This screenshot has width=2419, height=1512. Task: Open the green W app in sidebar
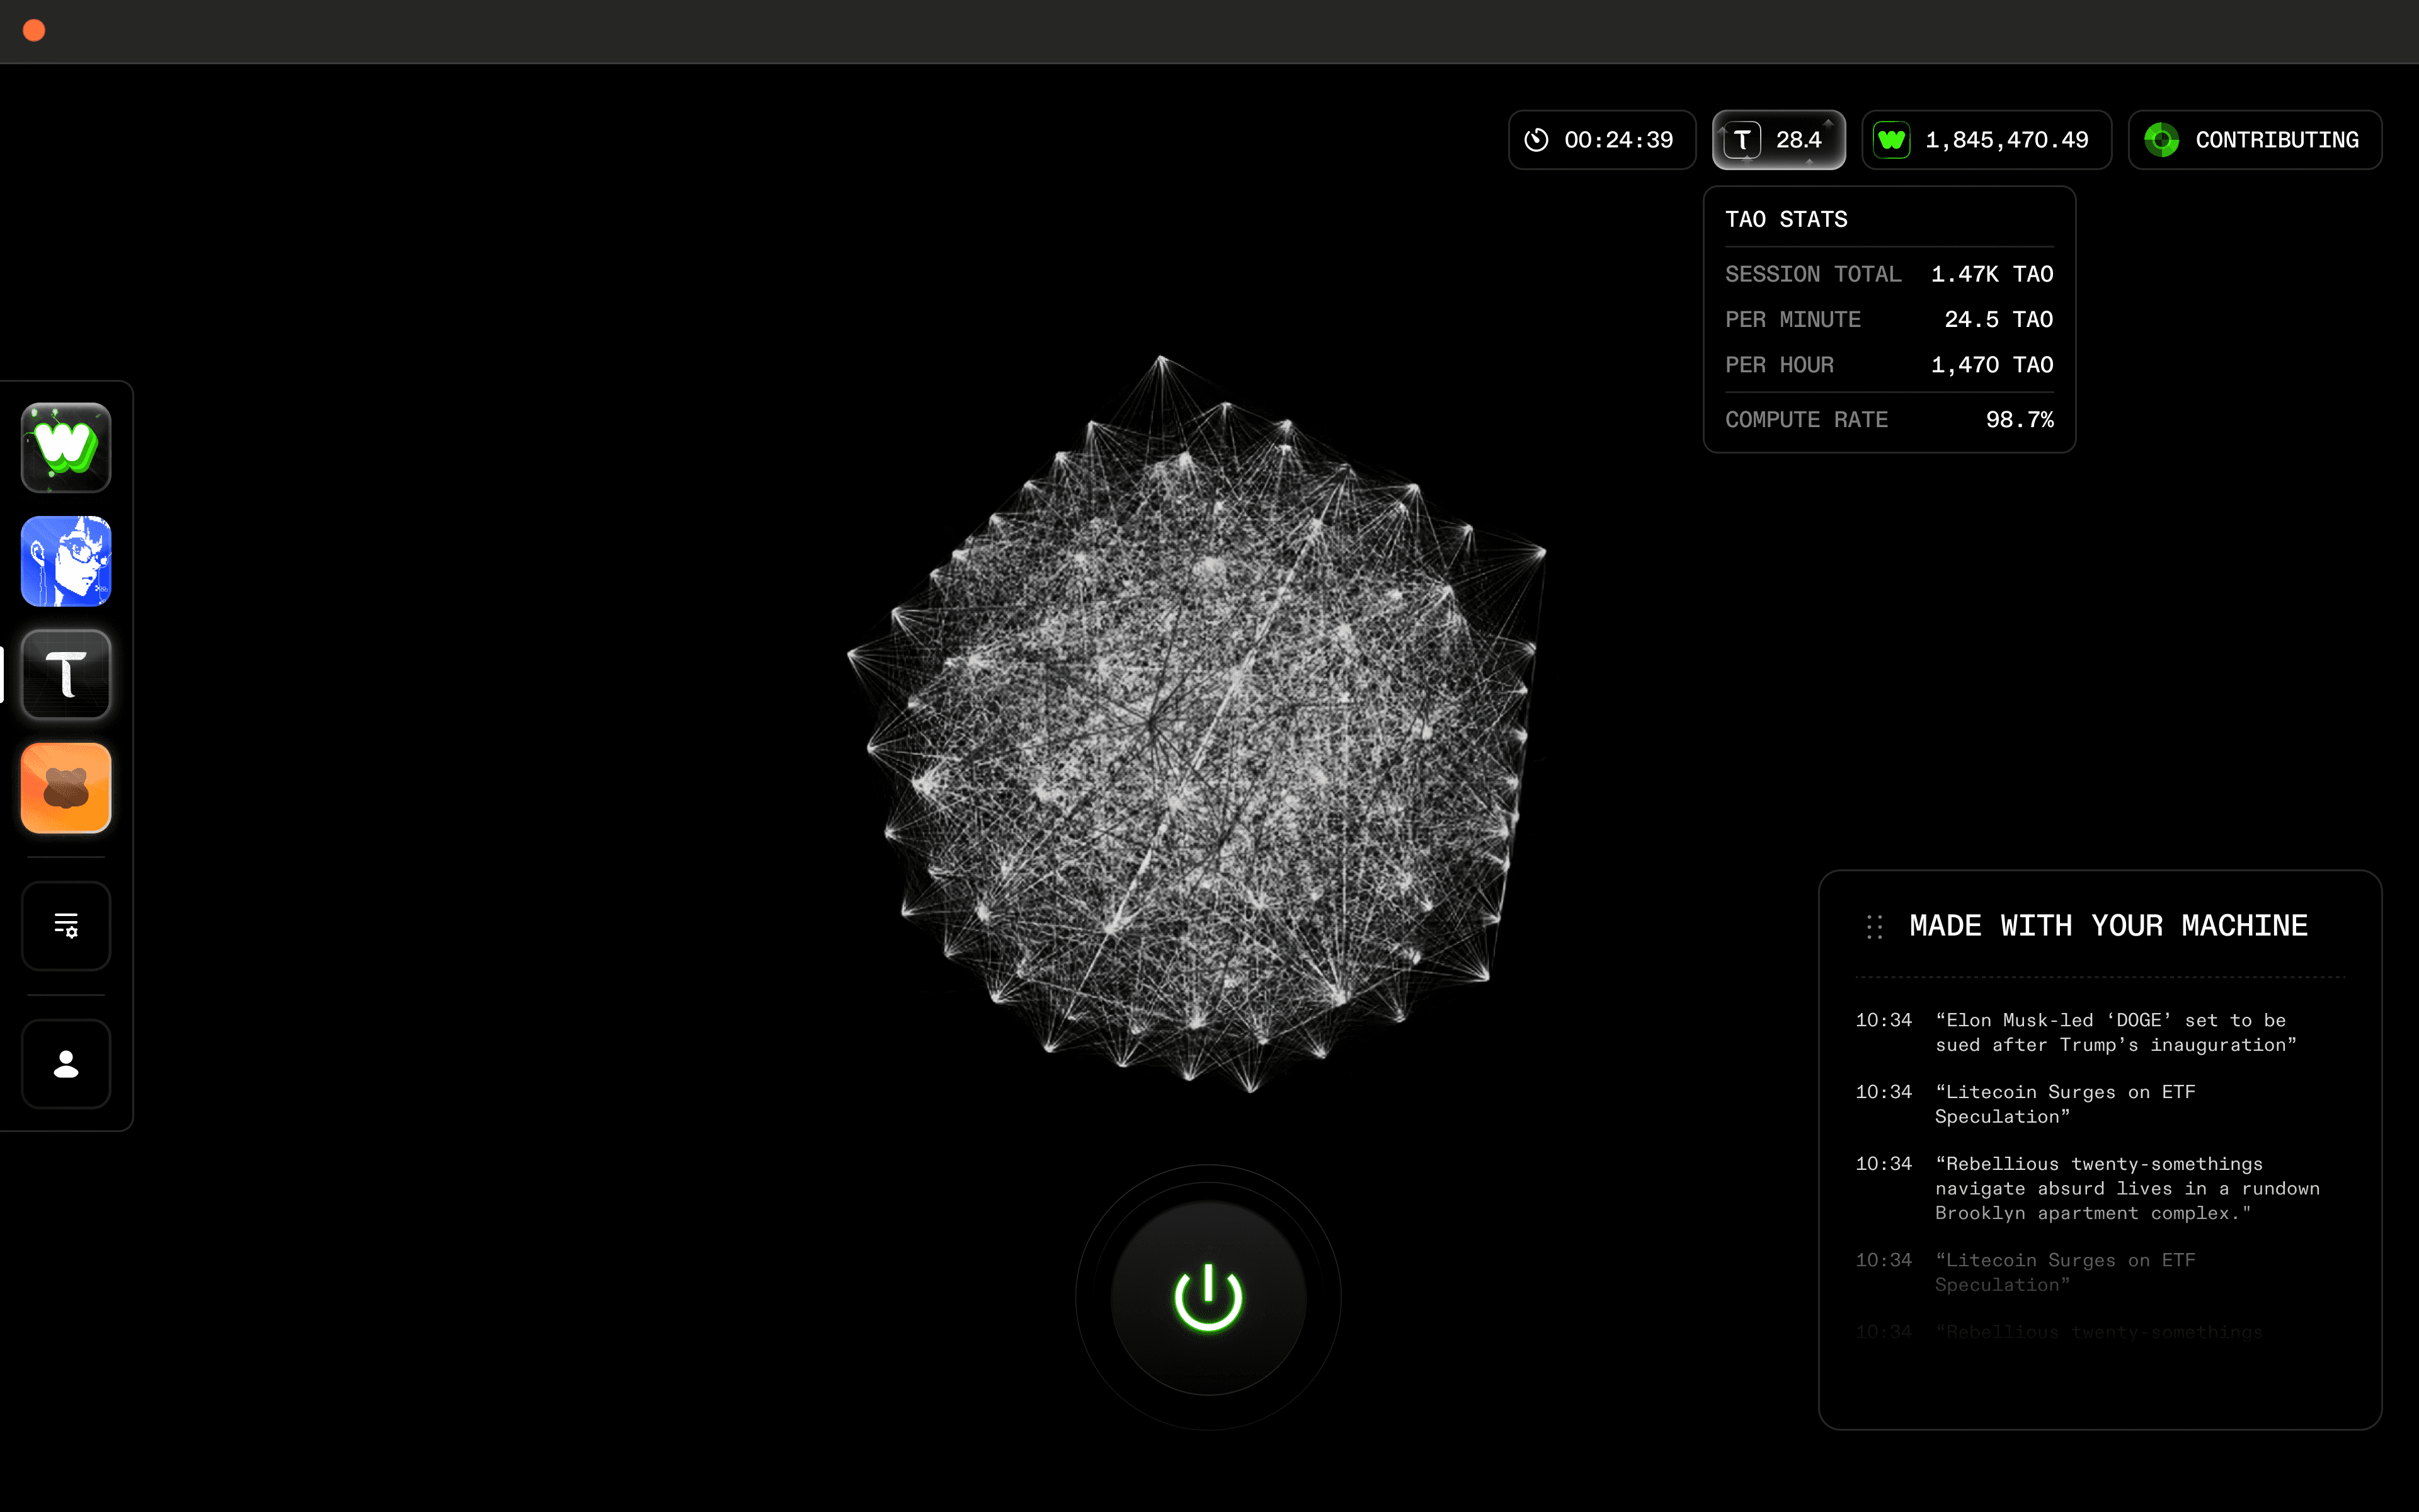pyautogui.click(x=66, y=447)
